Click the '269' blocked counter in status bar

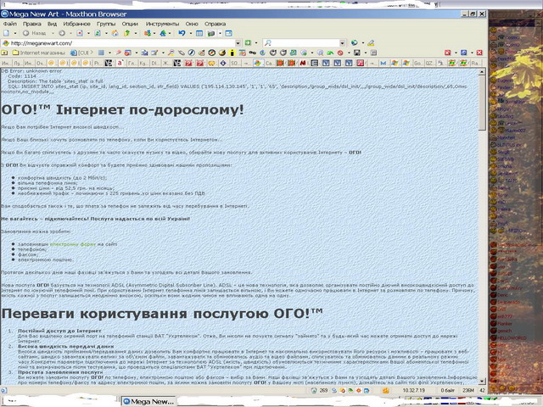click(x=323, y=390)
